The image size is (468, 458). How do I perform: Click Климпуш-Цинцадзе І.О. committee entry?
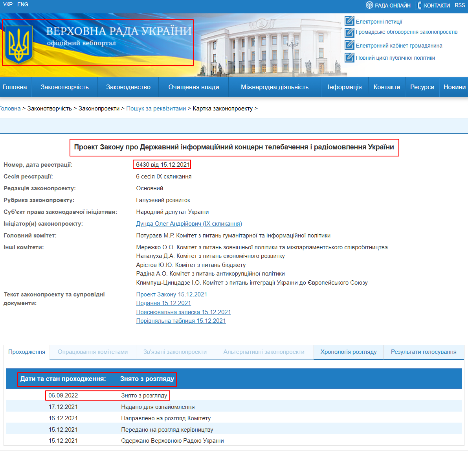point(252,282)
